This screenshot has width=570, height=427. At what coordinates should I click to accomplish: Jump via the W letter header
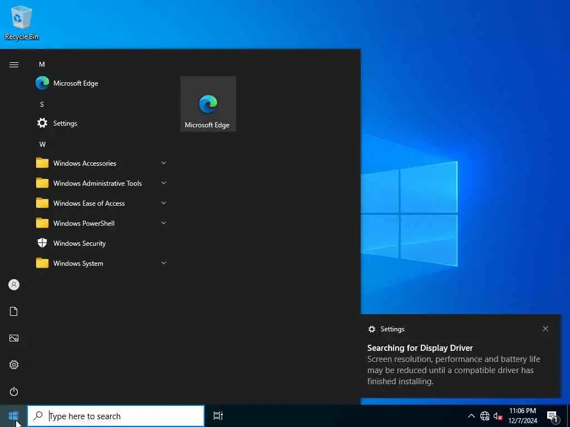tap(42, 144)
